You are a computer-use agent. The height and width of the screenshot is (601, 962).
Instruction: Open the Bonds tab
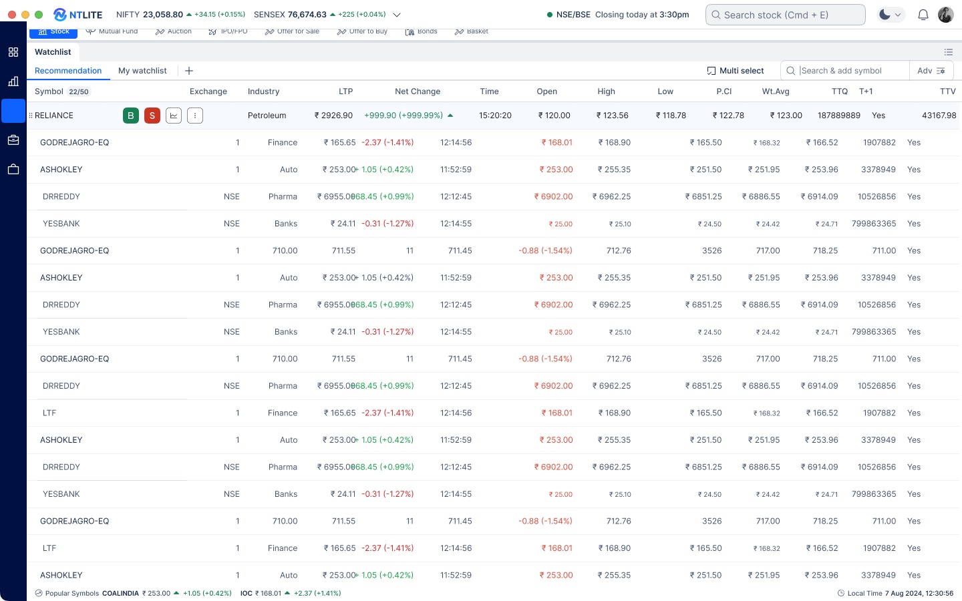pyautogui.click(x=421, y=31)
